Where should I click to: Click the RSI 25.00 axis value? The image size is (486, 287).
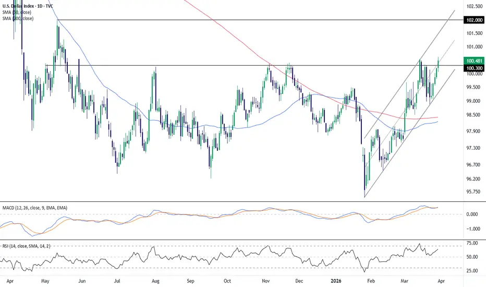pos(472,270)
